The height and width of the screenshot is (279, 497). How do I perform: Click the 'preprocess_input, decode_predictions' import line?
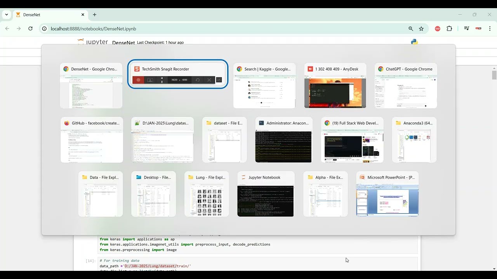coord(185,245)
